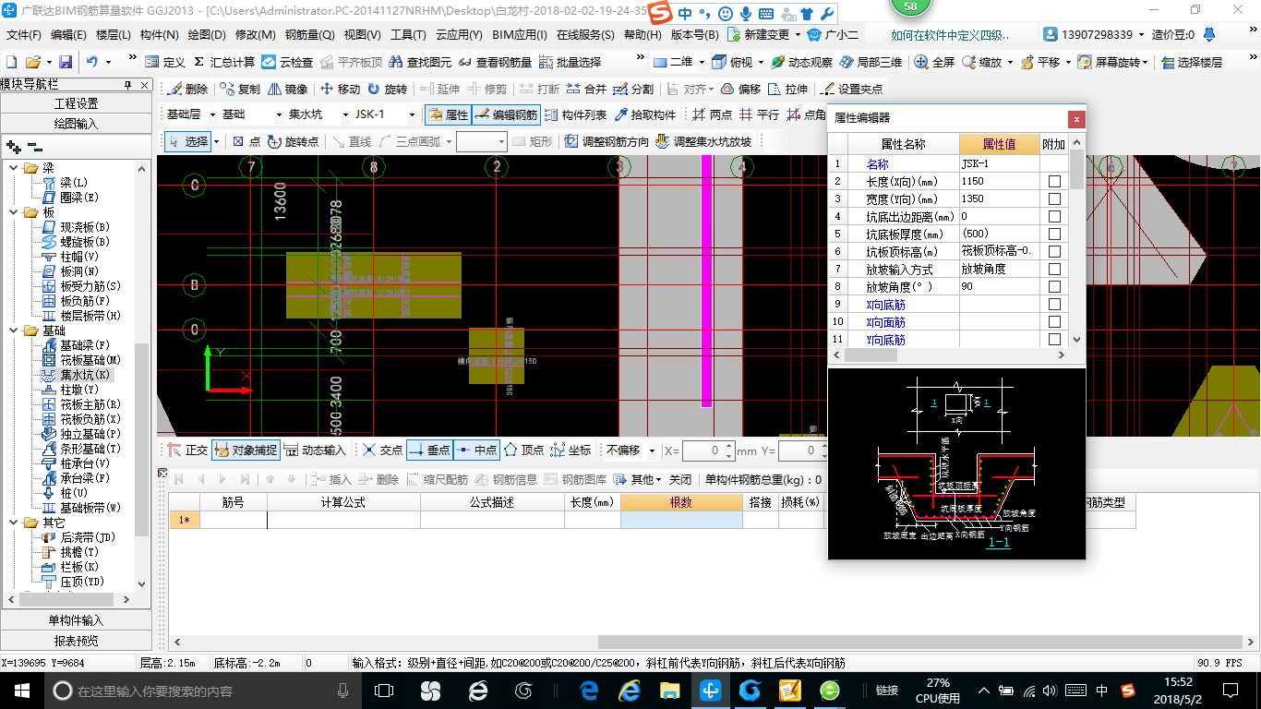Image resolution: width=1261 pixels, height=709 pixels.
Task: Open 钢筋量(Q) menu
Action: click(309, 35)
